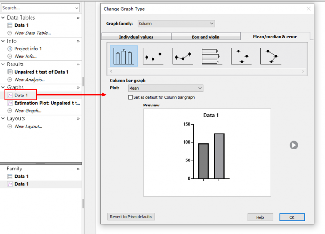
Task: Close the Change Graph Type dialog
Action: 308,9
